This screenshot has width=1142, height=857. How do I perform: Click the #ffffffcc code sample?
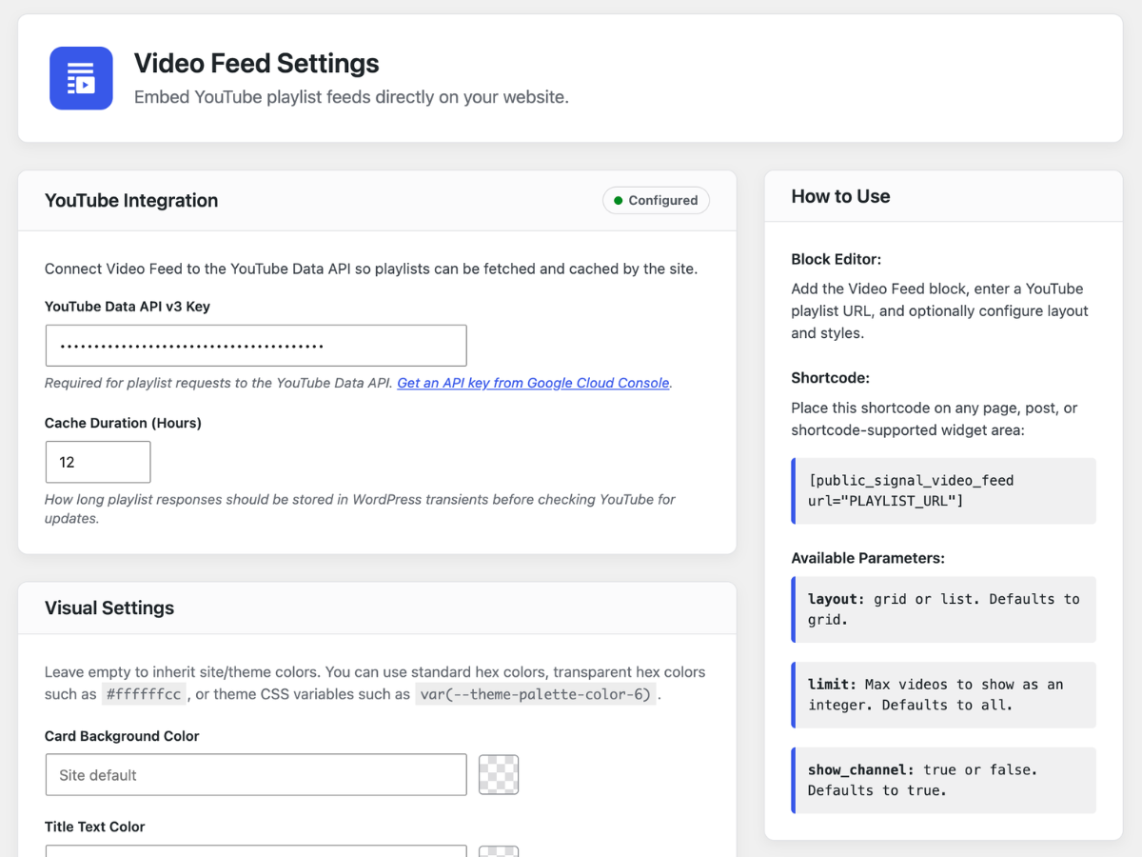click(144, 694)
